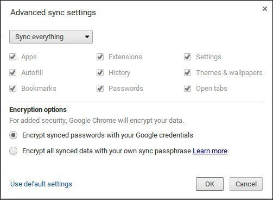
Task: Close the Advanced sync settings dialog
Action: 265,9
